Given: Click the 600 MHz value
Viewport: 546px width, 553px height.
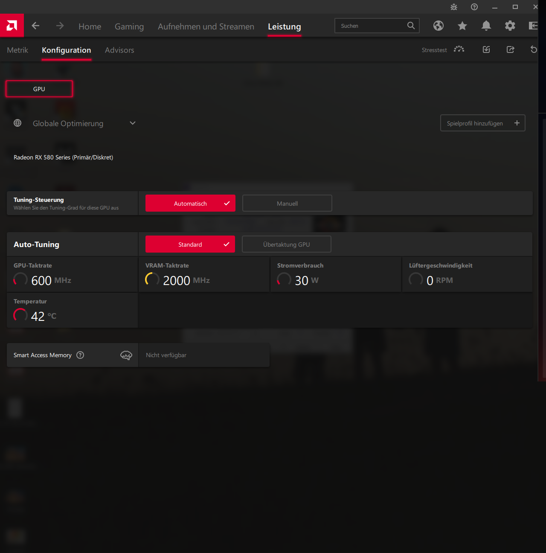Looking at the screenshot, I should 51,280.
